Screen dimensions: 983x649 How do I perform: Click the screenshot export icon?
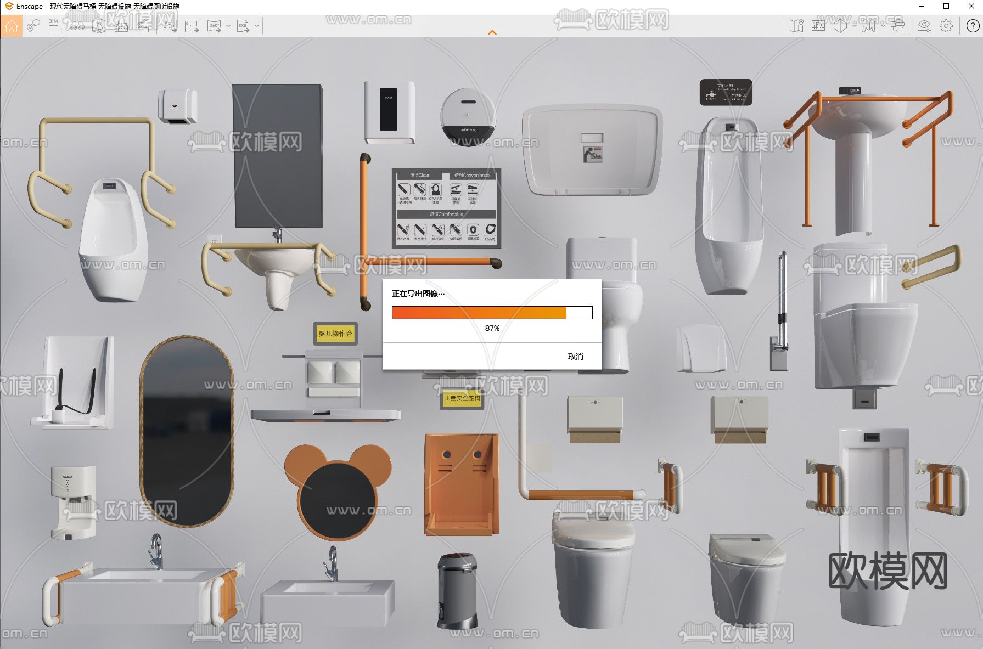[170, 26]
